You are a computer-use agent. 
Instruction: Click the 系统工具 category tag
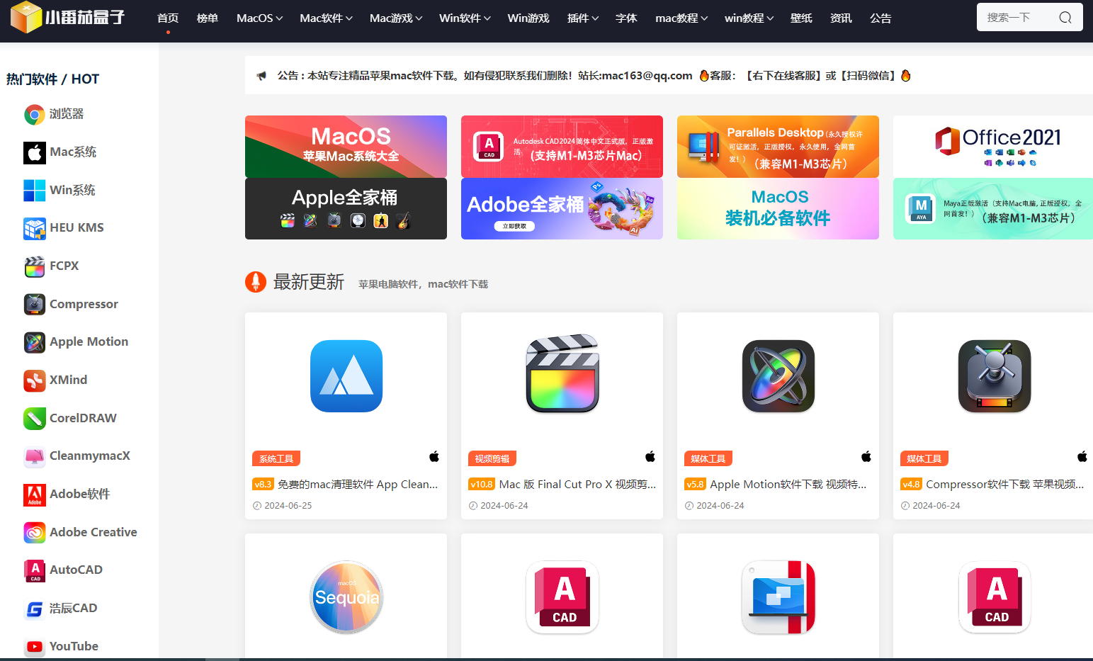coord(276,458)
